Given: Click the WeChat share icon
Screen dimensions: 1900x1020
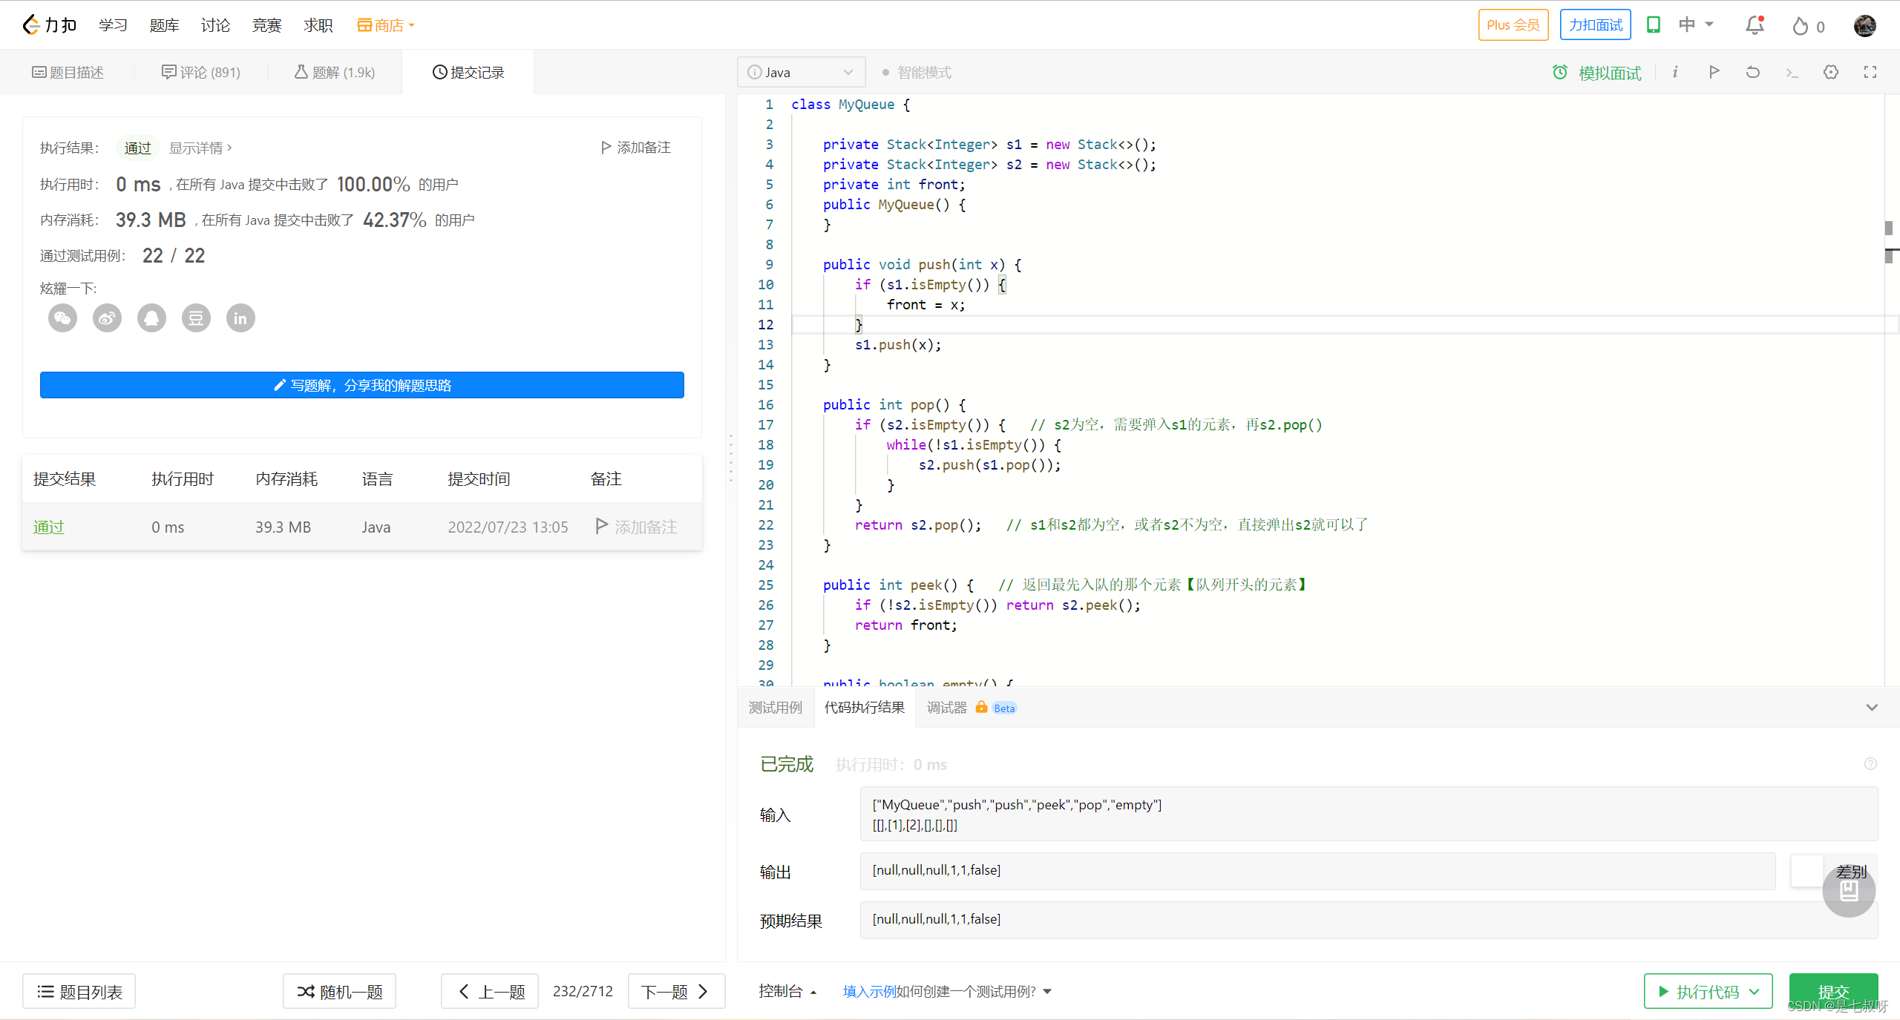Looking at the screenshot, I should [62, 318].
